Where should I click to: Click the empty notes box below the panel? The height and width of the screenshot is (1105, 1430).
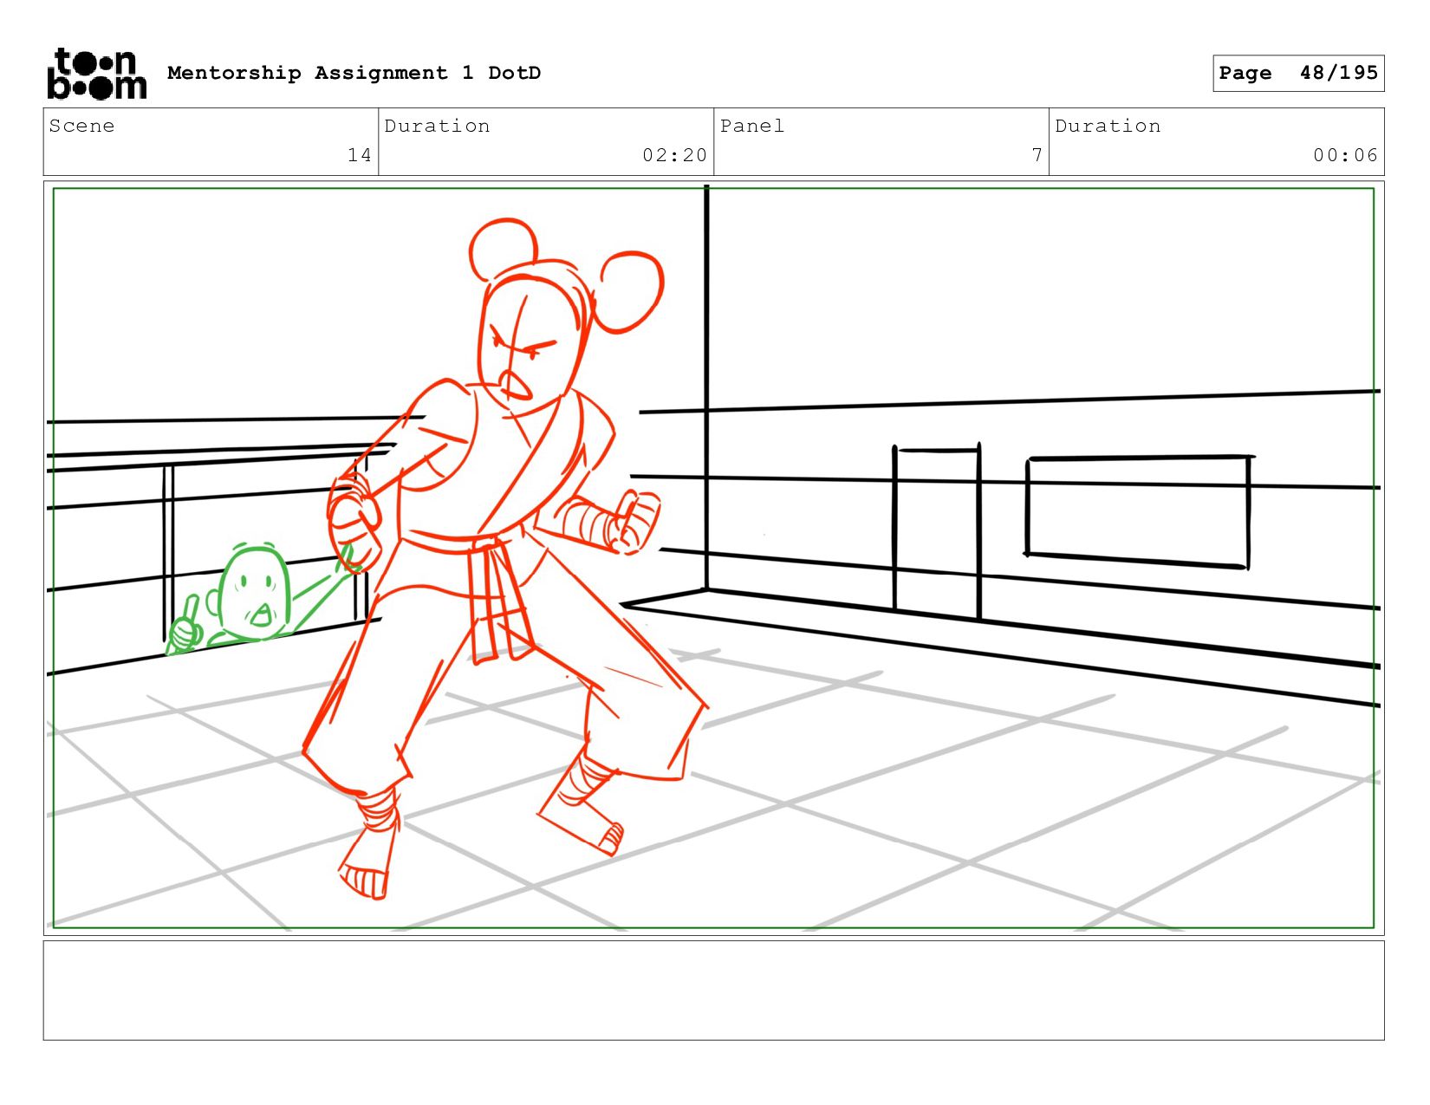pyautogui.click(x=713, y=990)
